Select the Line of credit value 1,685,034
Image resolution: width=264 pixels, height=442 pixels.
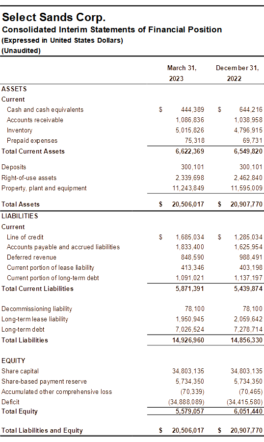pos(190,237)
